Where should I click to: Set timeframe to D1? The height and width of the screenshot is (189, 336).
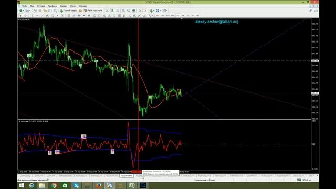(188, 15)
